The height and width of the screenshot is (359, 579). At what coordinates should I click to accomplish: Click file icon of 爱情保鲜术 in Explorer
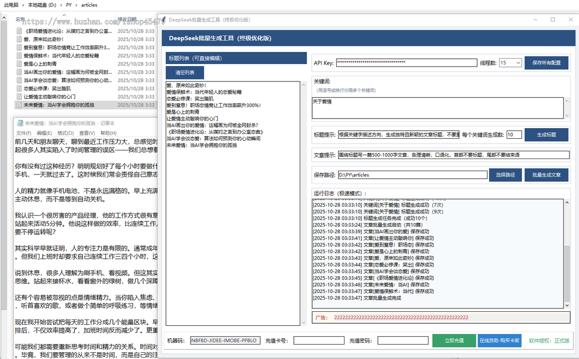click(x=19, y=55)
